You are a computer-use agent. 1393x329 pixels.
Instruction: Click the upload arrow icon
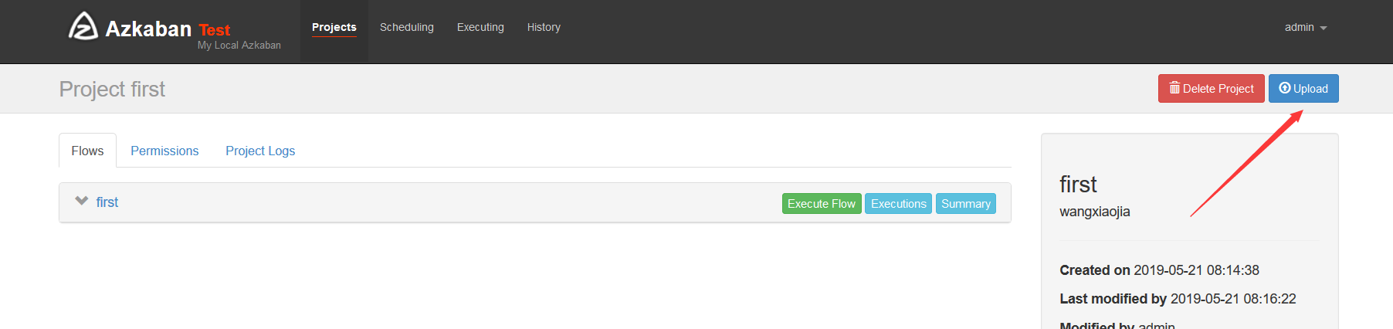pos(1285,88)
